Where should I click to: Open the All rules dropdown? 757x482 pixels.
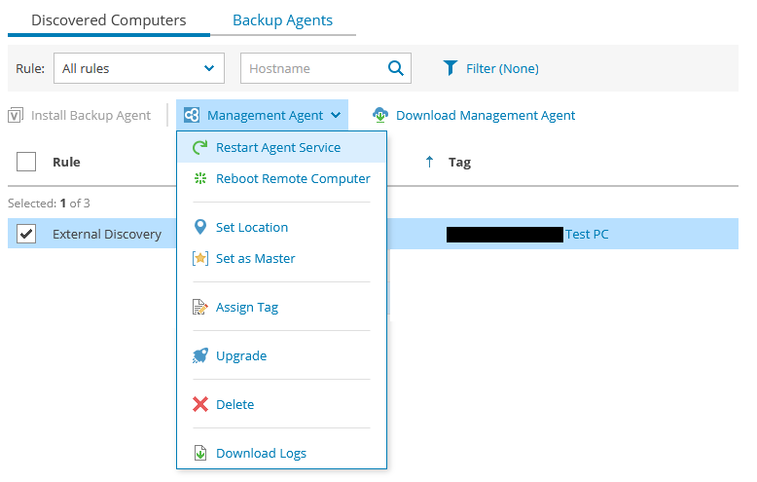pyautogui.click(x=139, y=68)
